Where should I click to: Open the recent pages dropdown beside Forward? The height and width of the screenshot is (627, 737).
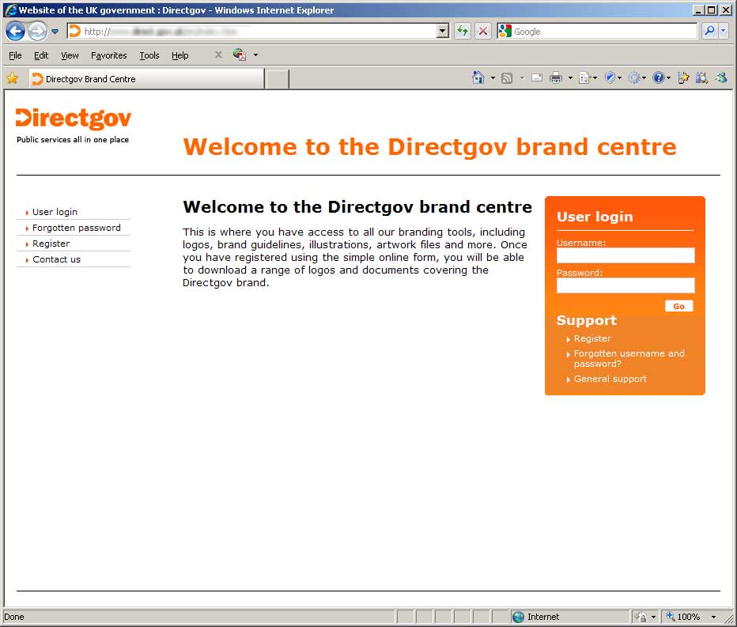point(55,32)
